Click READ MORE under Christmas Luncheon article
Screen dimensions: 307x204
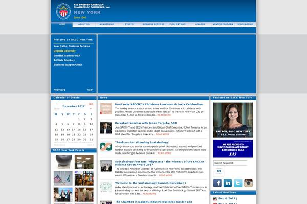click(x=164, y=115)
